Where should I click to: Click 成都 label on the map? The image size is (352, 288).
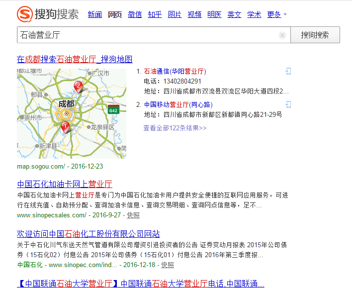(x=66, y=104)
